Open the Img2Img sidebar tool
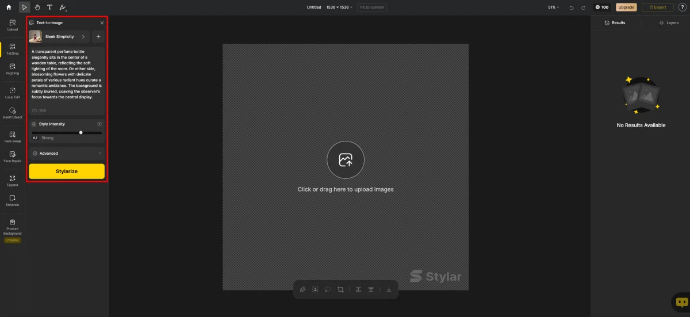690x317 pixels. [x=13, y=69]
